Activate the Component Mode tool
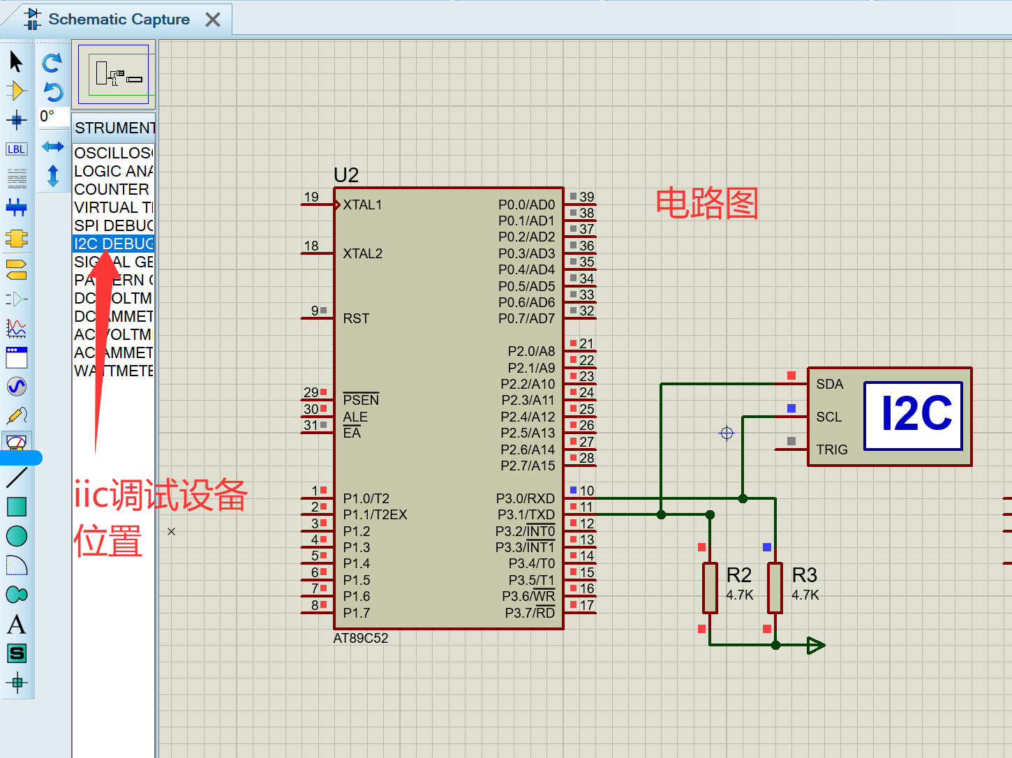This screenshot has height=758, width=1012. pos(16,91)
